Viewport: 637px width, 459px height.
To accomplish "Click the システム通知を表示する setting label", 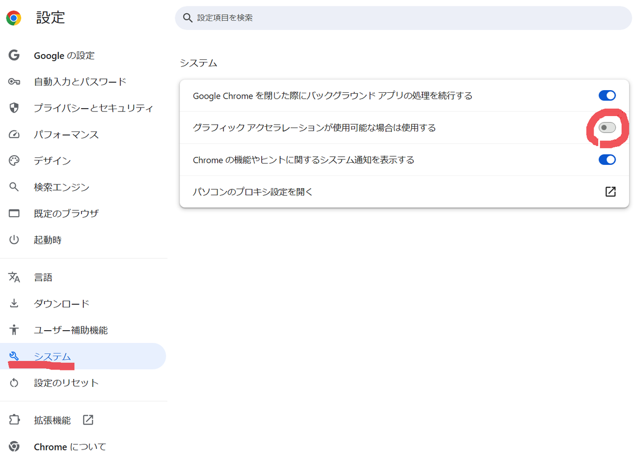I will pyautogui.click(x=304, y=160).
